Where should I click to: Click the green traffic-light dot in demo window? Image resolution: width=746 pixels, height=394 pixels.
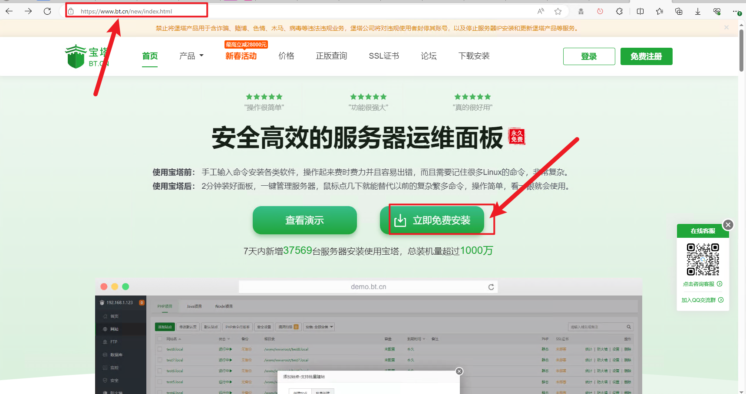(125, 286)
